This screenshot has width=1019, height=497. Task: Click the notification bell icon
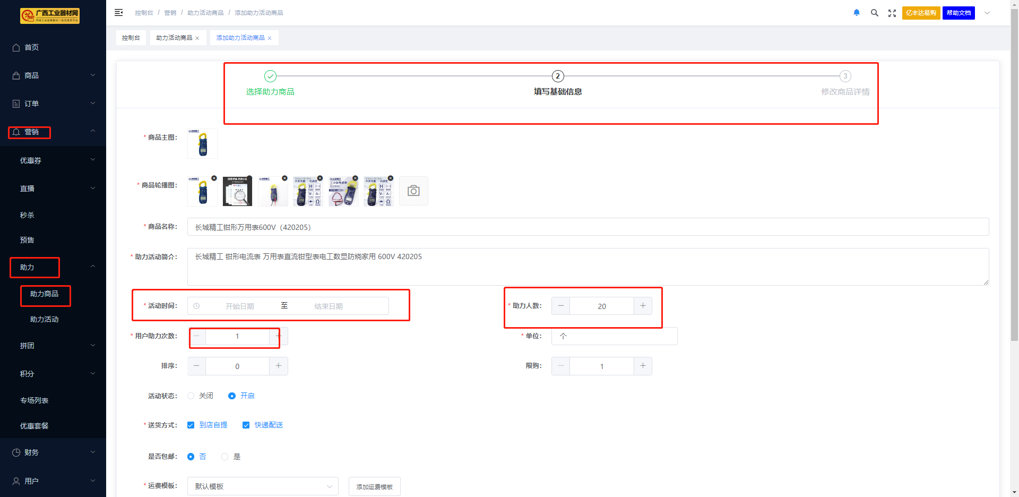coord(856,13)
